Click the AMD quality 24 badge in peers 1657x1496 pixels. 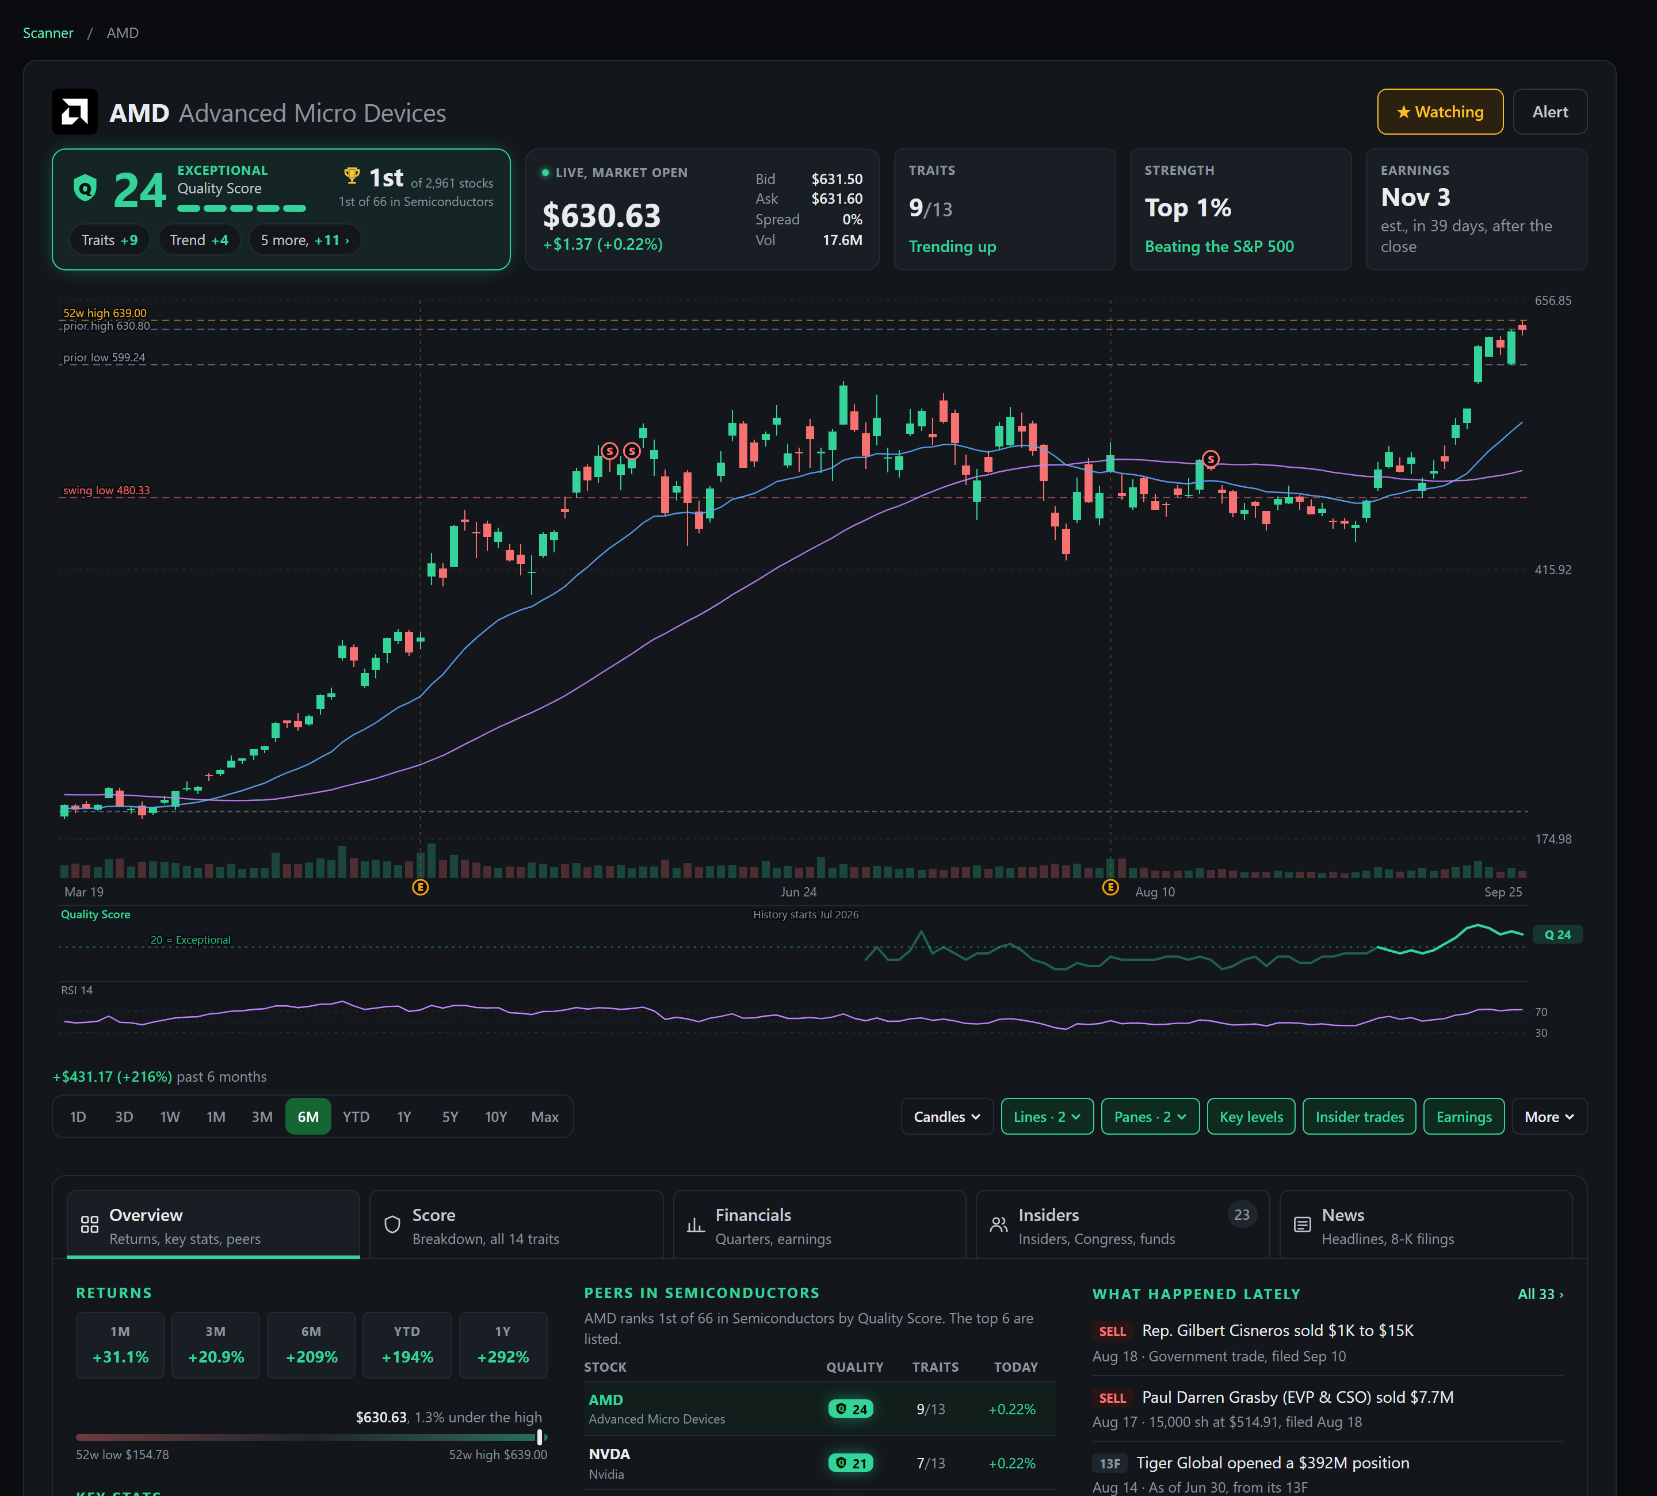pos(851,1409)
